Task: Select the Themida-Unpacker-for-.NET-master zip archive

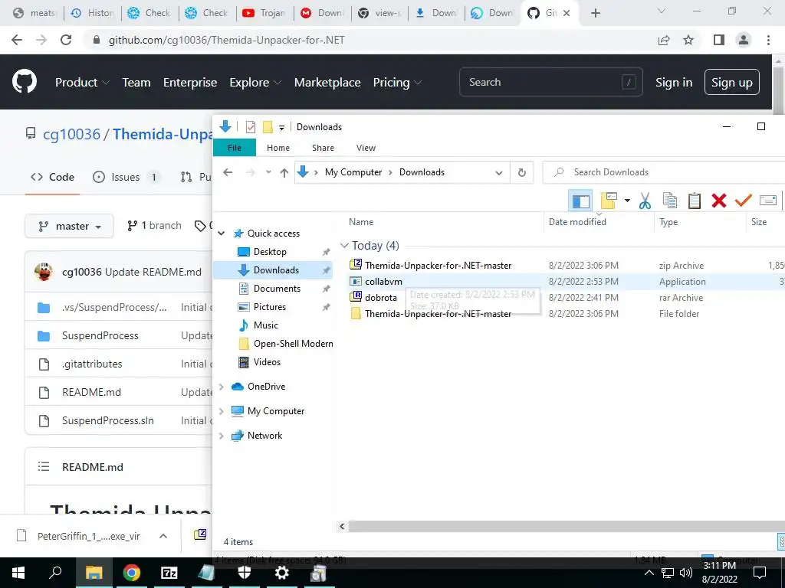Action: click(x=438, y=266)
